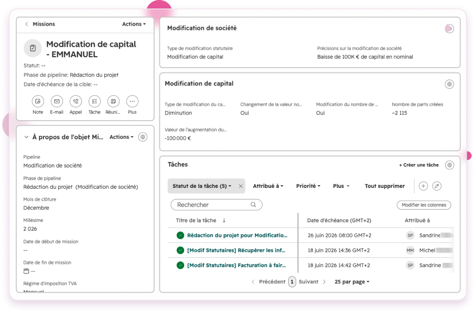Log a call with the Appel icon
476x313 pixels.
(76, 101)
